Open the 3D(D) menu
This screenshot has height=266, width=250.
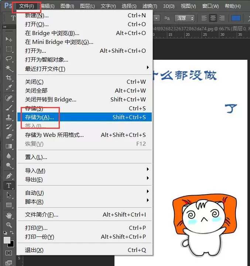click(x=169, y=6)
